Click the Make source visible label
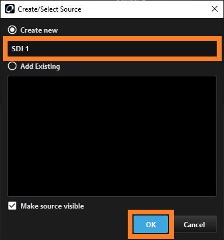The width and height of the screenshot is (224, 240). tap(52, 206)
